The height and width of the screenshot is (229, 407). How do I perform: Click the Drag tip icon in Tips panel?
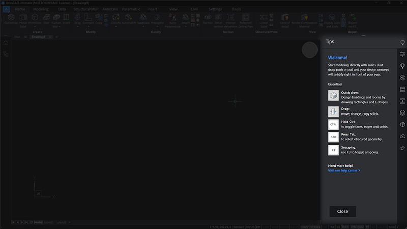[x=333, y=111]
